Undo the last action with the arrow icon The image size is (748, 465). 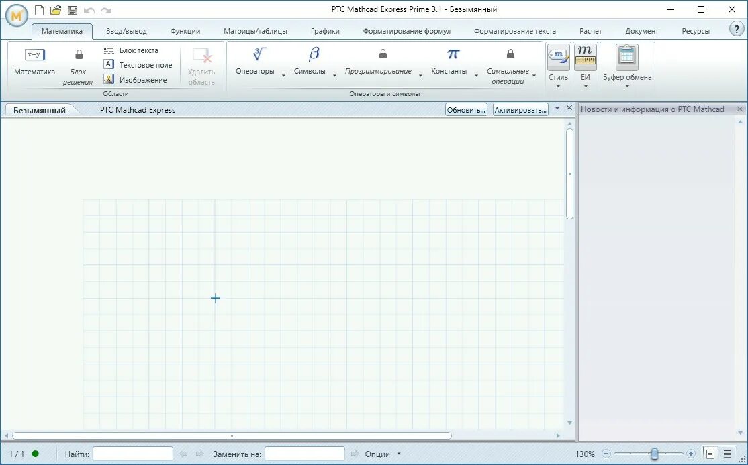click(89, 10)
